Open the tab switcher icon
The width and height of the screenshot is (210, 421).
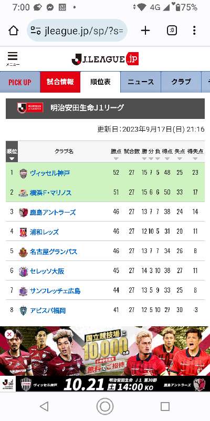coord(172,31)
